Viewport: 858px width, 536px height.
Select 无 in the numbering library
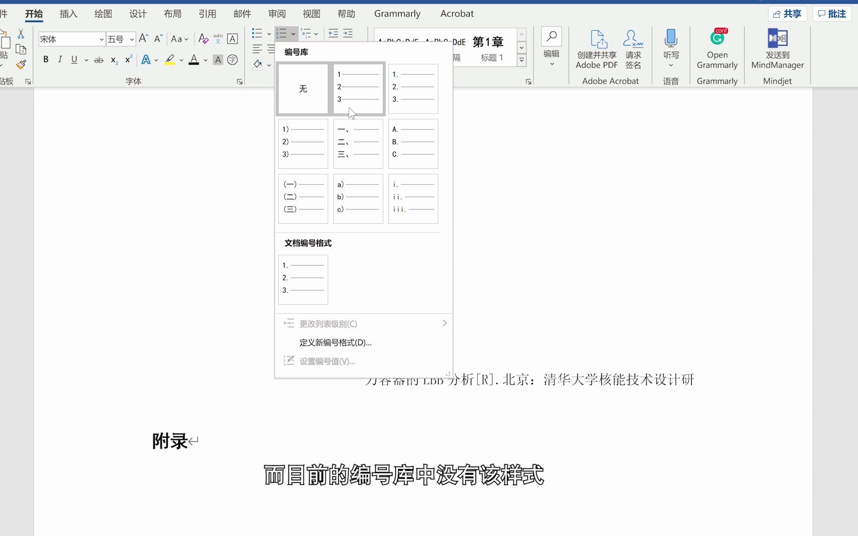303,89
